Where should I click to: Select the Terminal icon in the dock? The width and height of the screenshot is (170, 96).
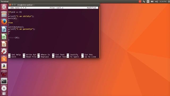(x=4, y=81)
